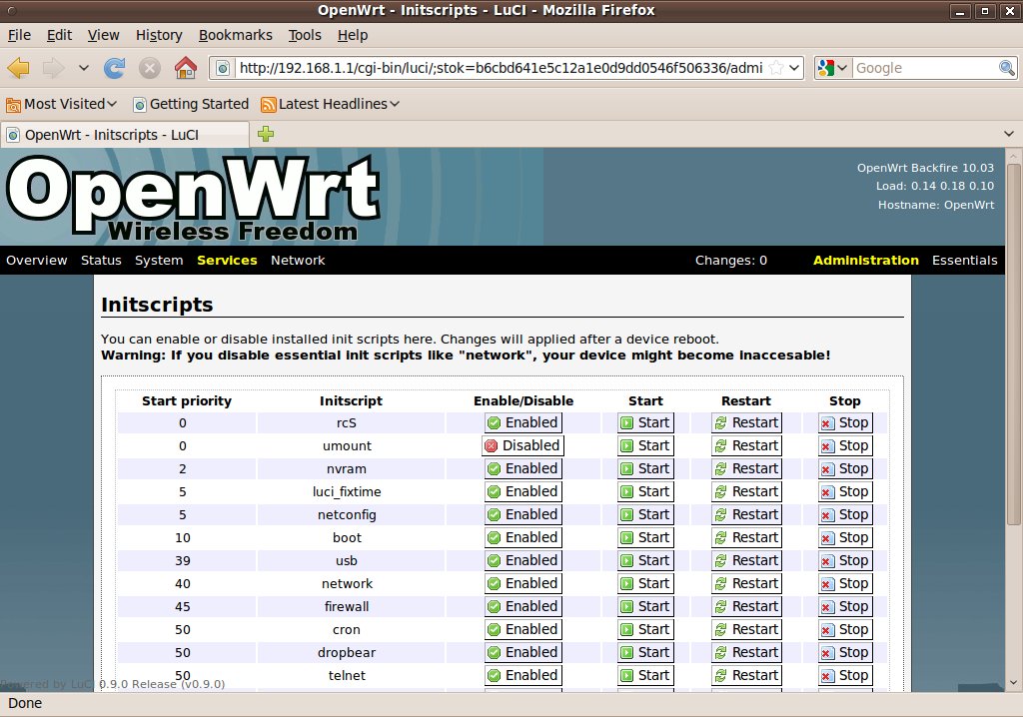
Task: Restart the network initscript
Action: [x=746, y=583]
